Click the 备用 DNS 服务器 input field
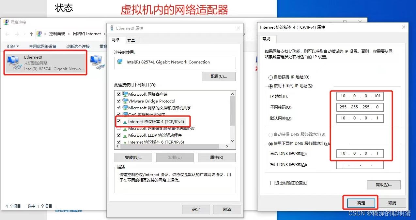 coord(360,165)
